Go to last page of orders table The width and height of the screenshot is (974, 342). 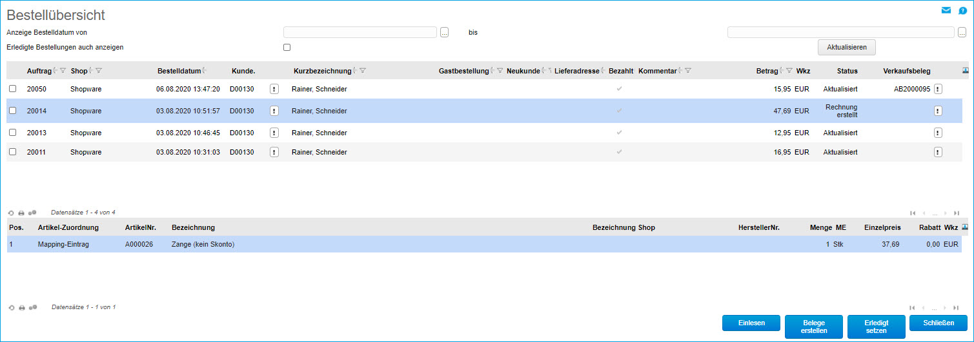[957, 213]
